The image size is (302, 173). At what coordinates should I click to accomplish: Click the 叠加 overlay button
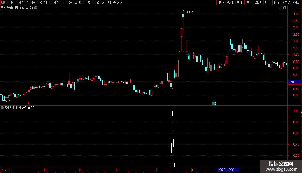(230, 2)
